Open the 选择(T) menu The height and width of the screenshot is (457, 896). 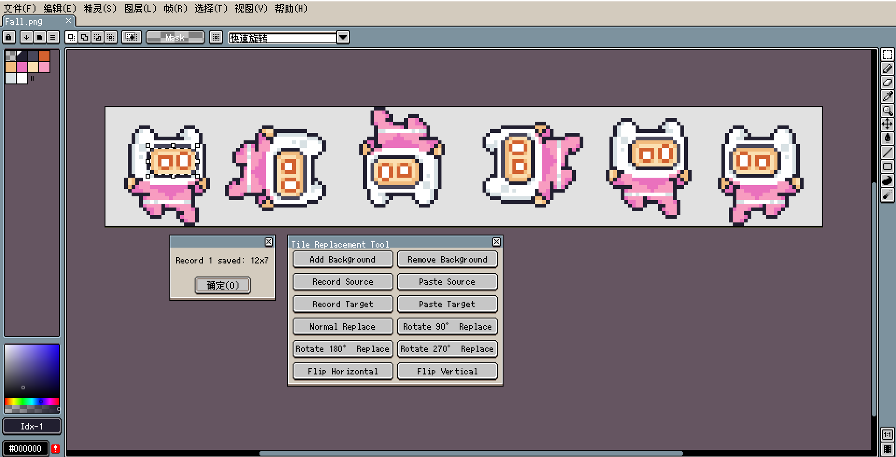211,8
